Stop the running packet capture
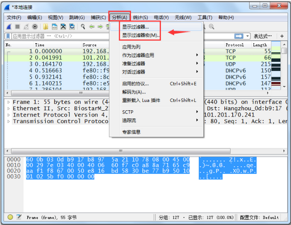The height and width of the screenshot is (225, 291). pos(18,27)
